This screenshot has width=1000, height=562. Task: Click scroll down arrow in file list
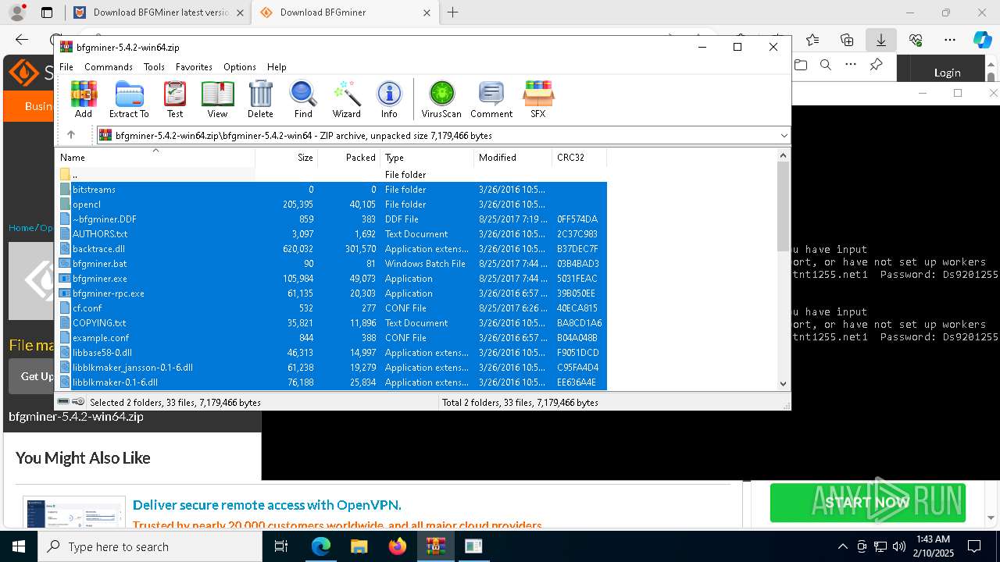(783, 383)
